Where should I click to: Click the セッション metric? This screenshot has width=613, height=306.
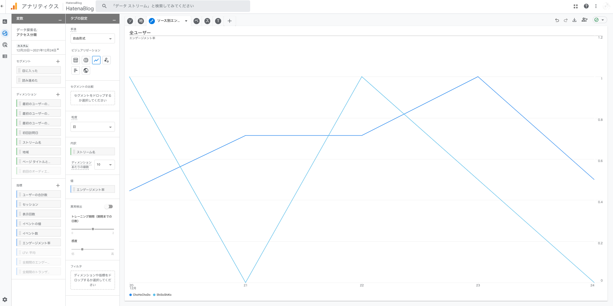39,204
